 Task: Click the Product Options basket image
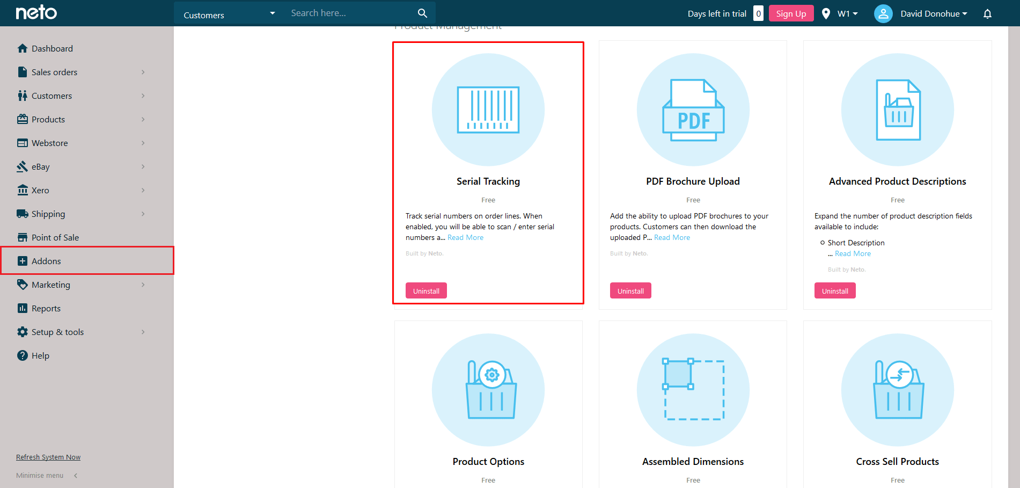tap(488, 390)
